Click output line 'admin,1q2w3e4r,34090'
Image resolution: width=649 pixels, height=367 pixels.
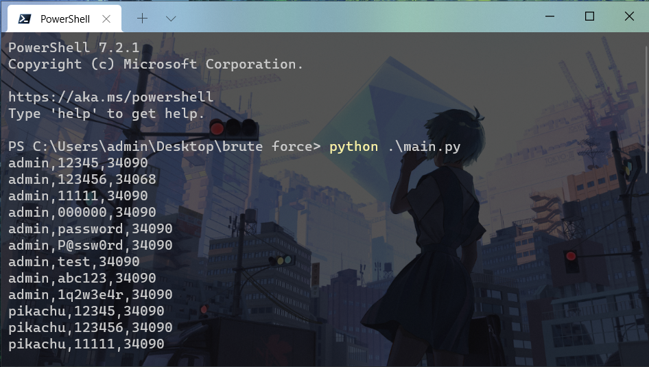91,295
